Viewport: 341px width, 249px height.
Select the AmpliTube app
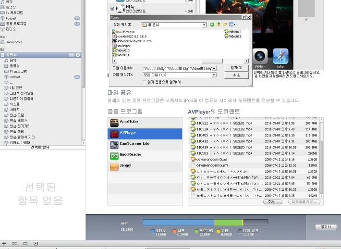[x=145, y=123]
